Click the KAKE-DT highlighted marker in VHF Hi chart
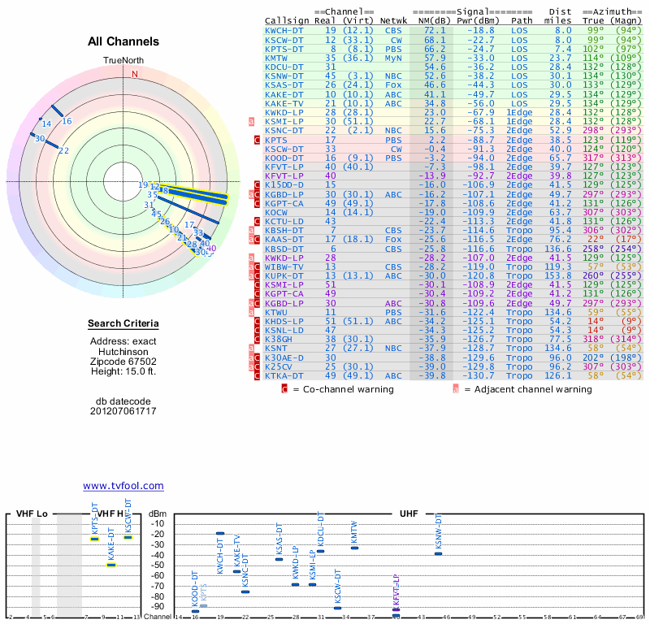The height and width of the screenshot is (624, 650). 111,564
